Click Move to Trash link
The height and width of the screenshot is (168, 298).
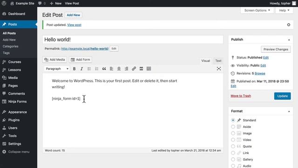(241, 96)
